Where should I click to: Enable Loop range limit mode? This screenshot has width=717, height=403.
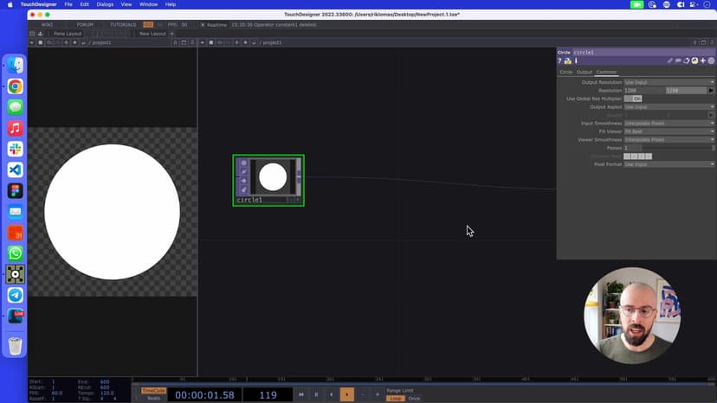point(395,399)
